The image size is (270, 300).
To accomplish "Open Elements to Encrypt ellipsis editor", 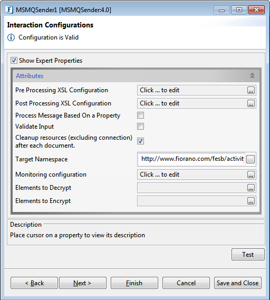I will coord(251,201).
